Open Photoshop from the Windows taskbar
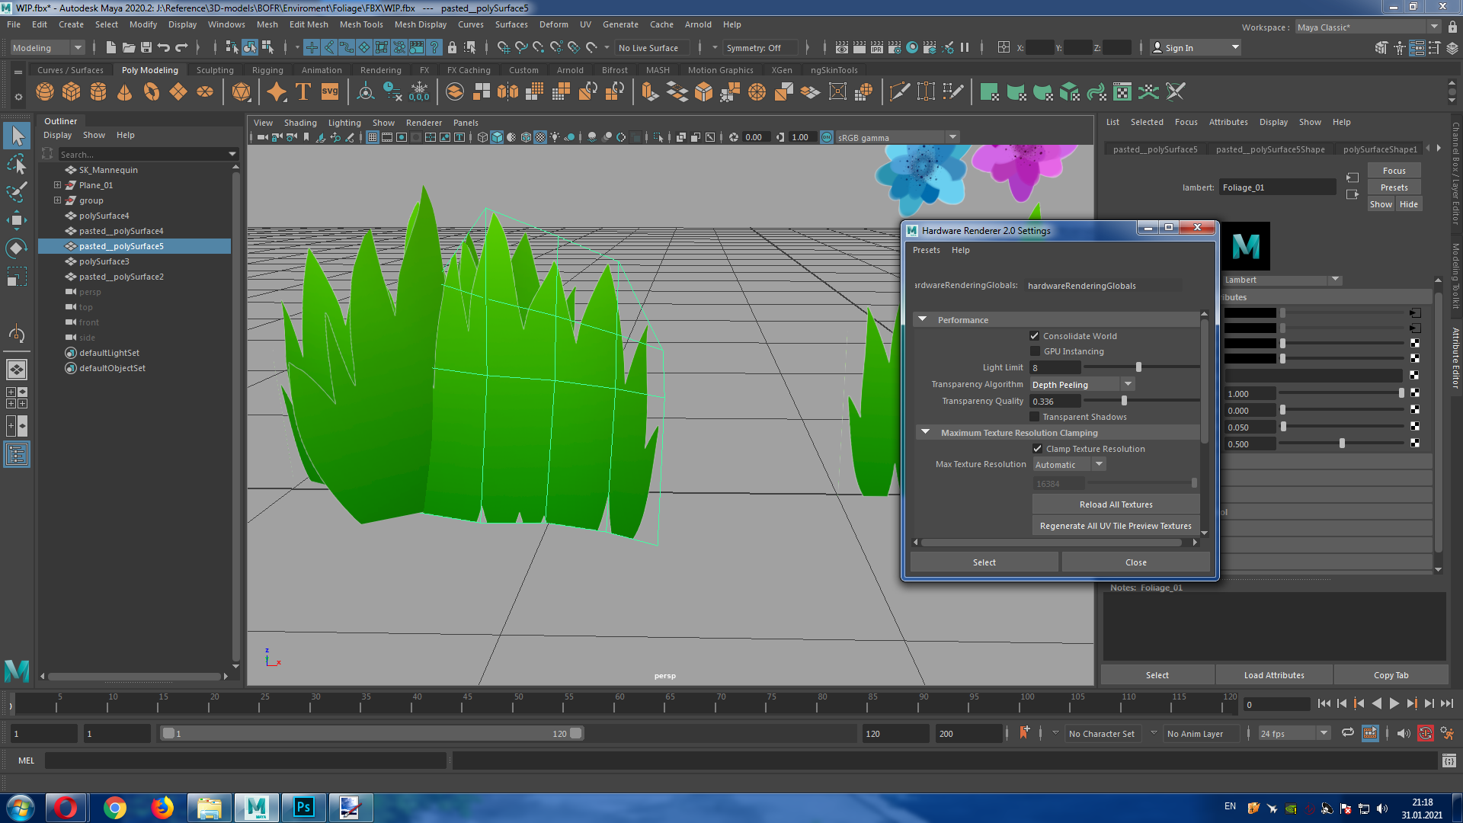 click(x=303, y=807)
